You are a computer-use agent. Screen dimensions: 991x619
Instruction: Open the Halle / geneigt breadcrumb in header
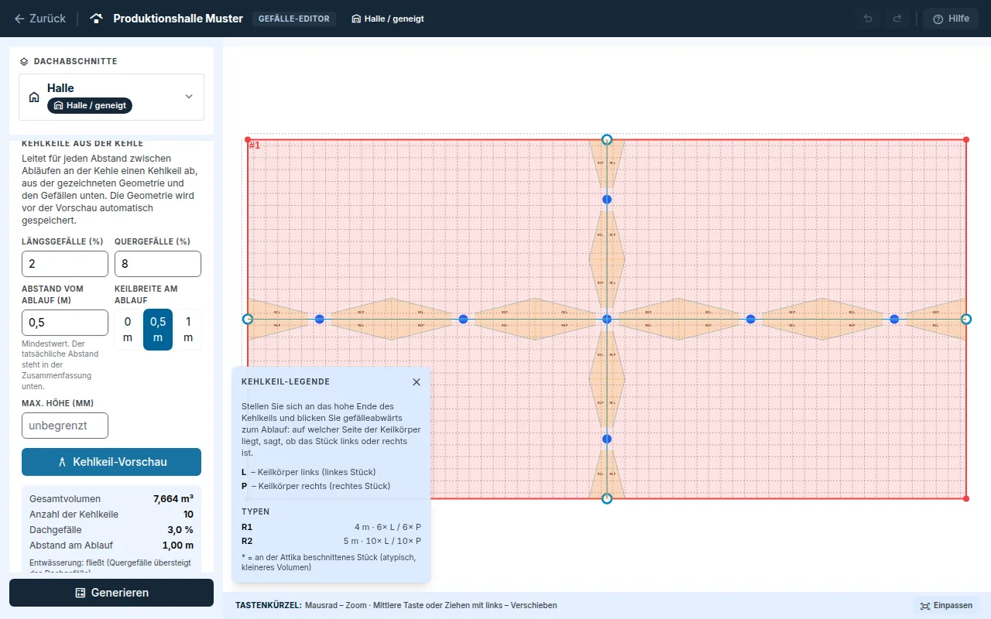[x=388, y=19]
